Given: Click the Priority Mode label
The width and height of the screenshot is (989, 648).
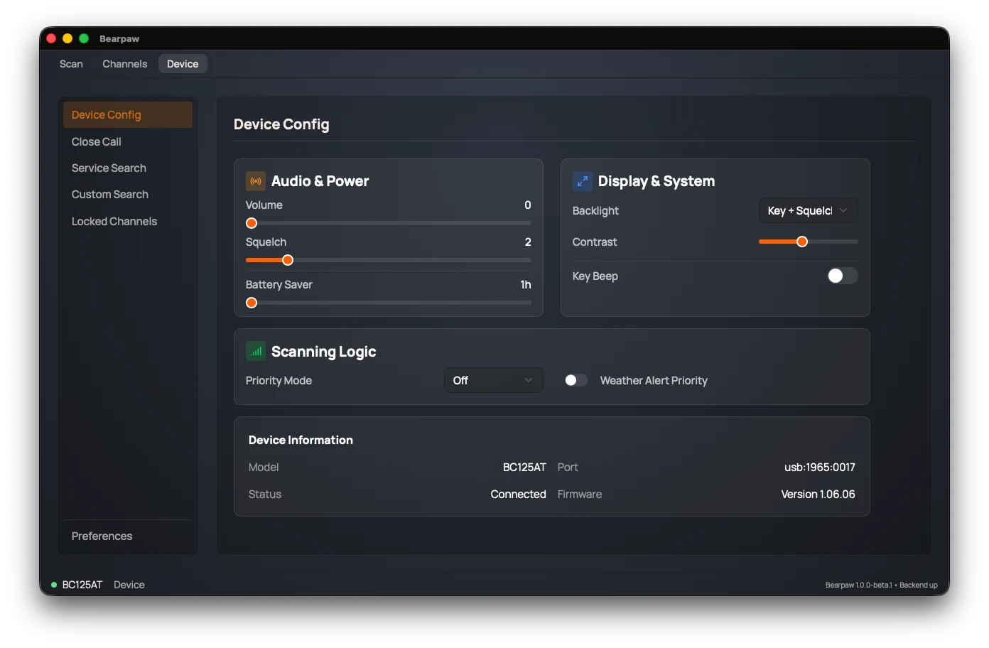Looking at the screenshot, I should point(279,380).
